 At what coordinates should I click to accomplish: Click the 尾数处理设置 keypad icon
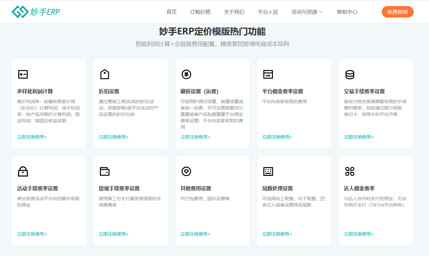click(268, 171)
